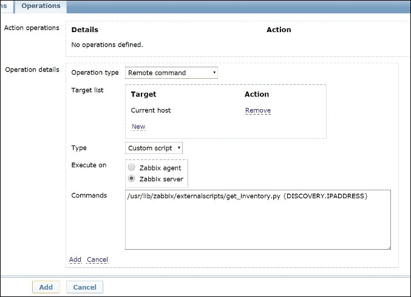Screen dimensions: 411x297
Task: Click the Target column header
Action: (x=143, y=95)
